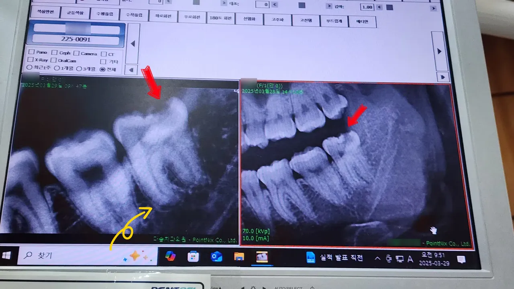Select the 전체 (all) radio button
Viewport: 514px width, 289px height.
[102, 69]
